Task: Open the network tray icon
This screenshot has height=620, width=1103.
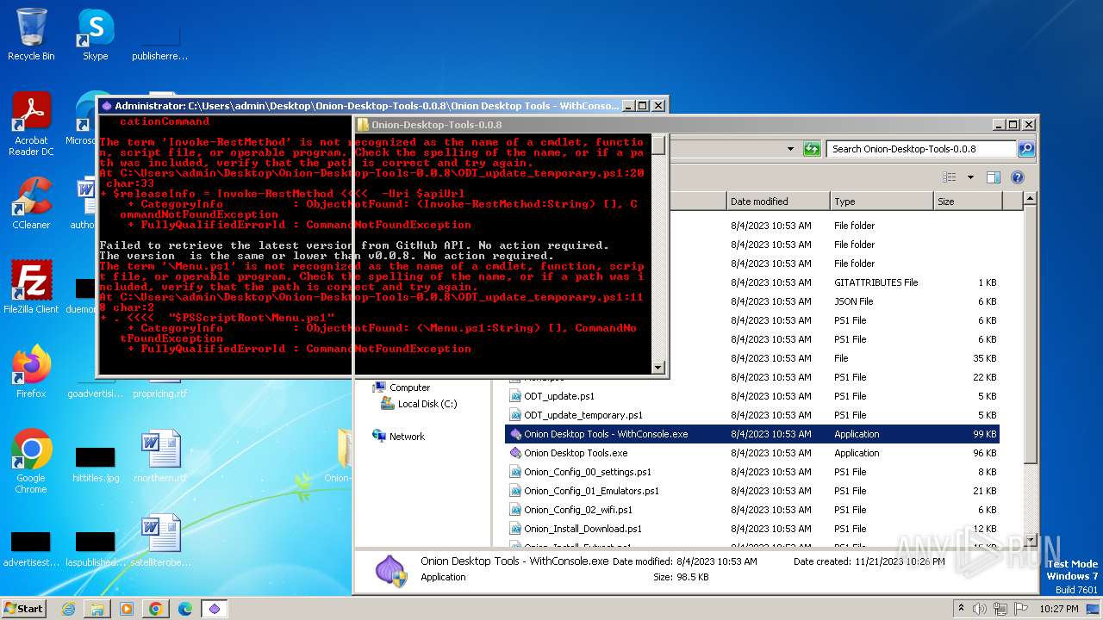Action: tap(1000, 609)
